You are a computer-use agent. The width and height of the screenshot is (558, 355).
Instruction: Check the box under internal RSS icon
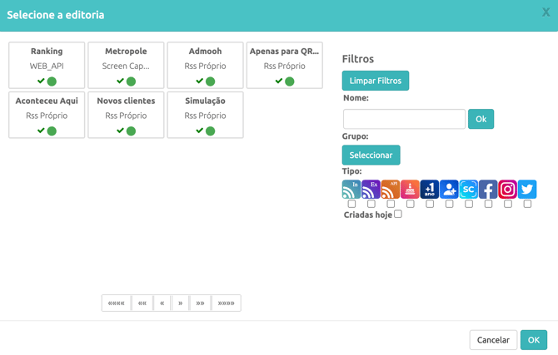351,204
